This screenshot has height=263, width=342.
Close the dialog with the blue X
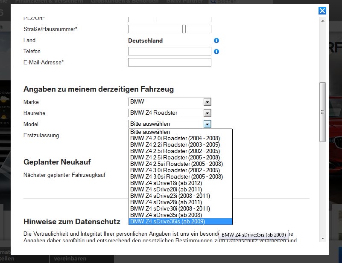(322, 11)
